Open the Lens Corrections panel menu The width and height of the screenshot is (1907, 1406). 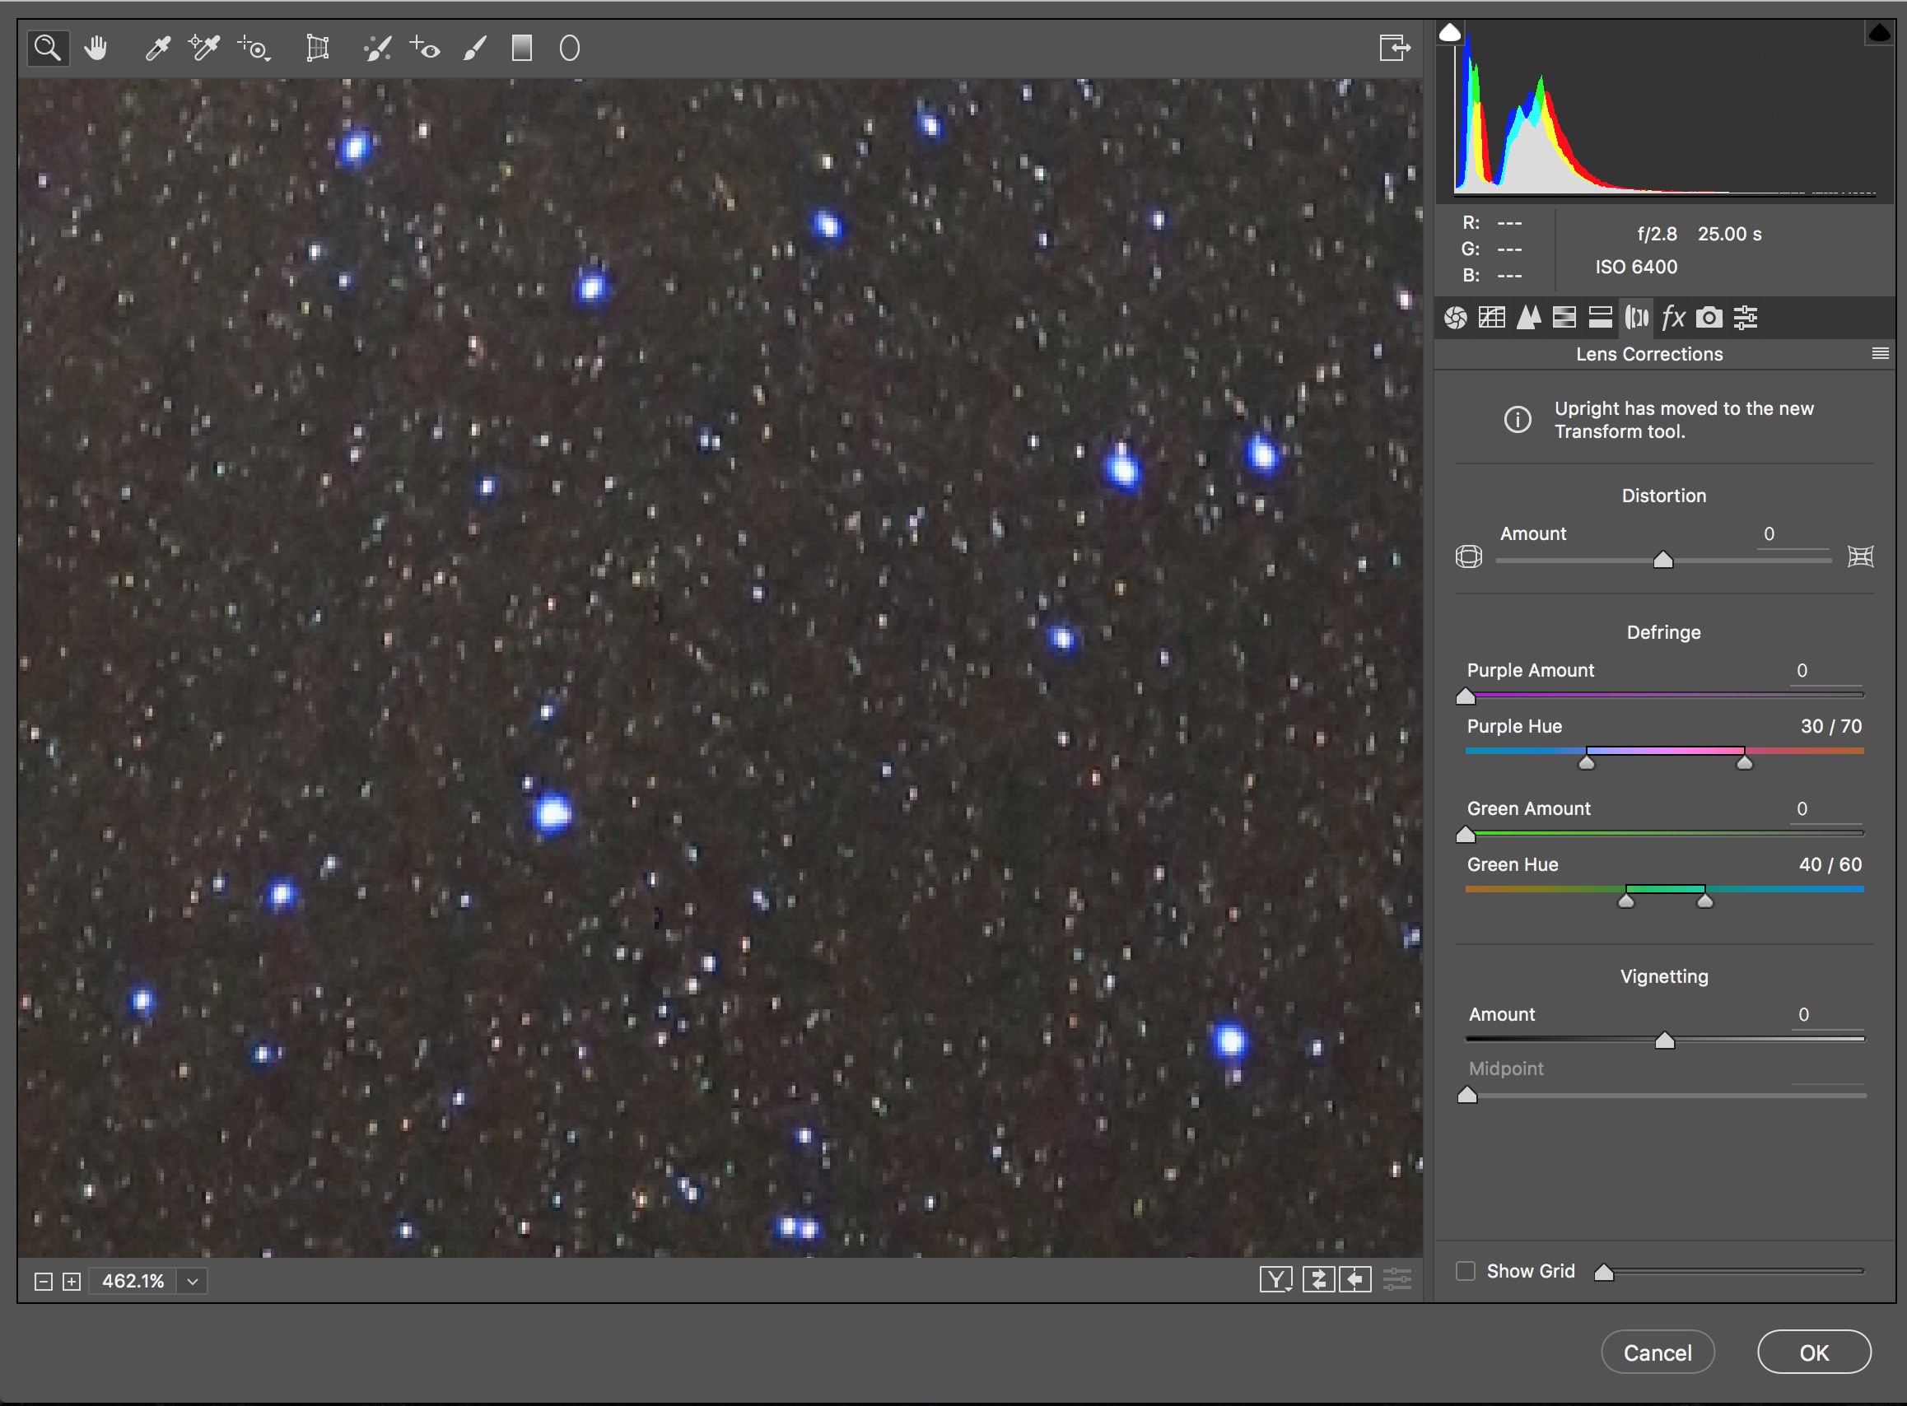(1881, 354)
